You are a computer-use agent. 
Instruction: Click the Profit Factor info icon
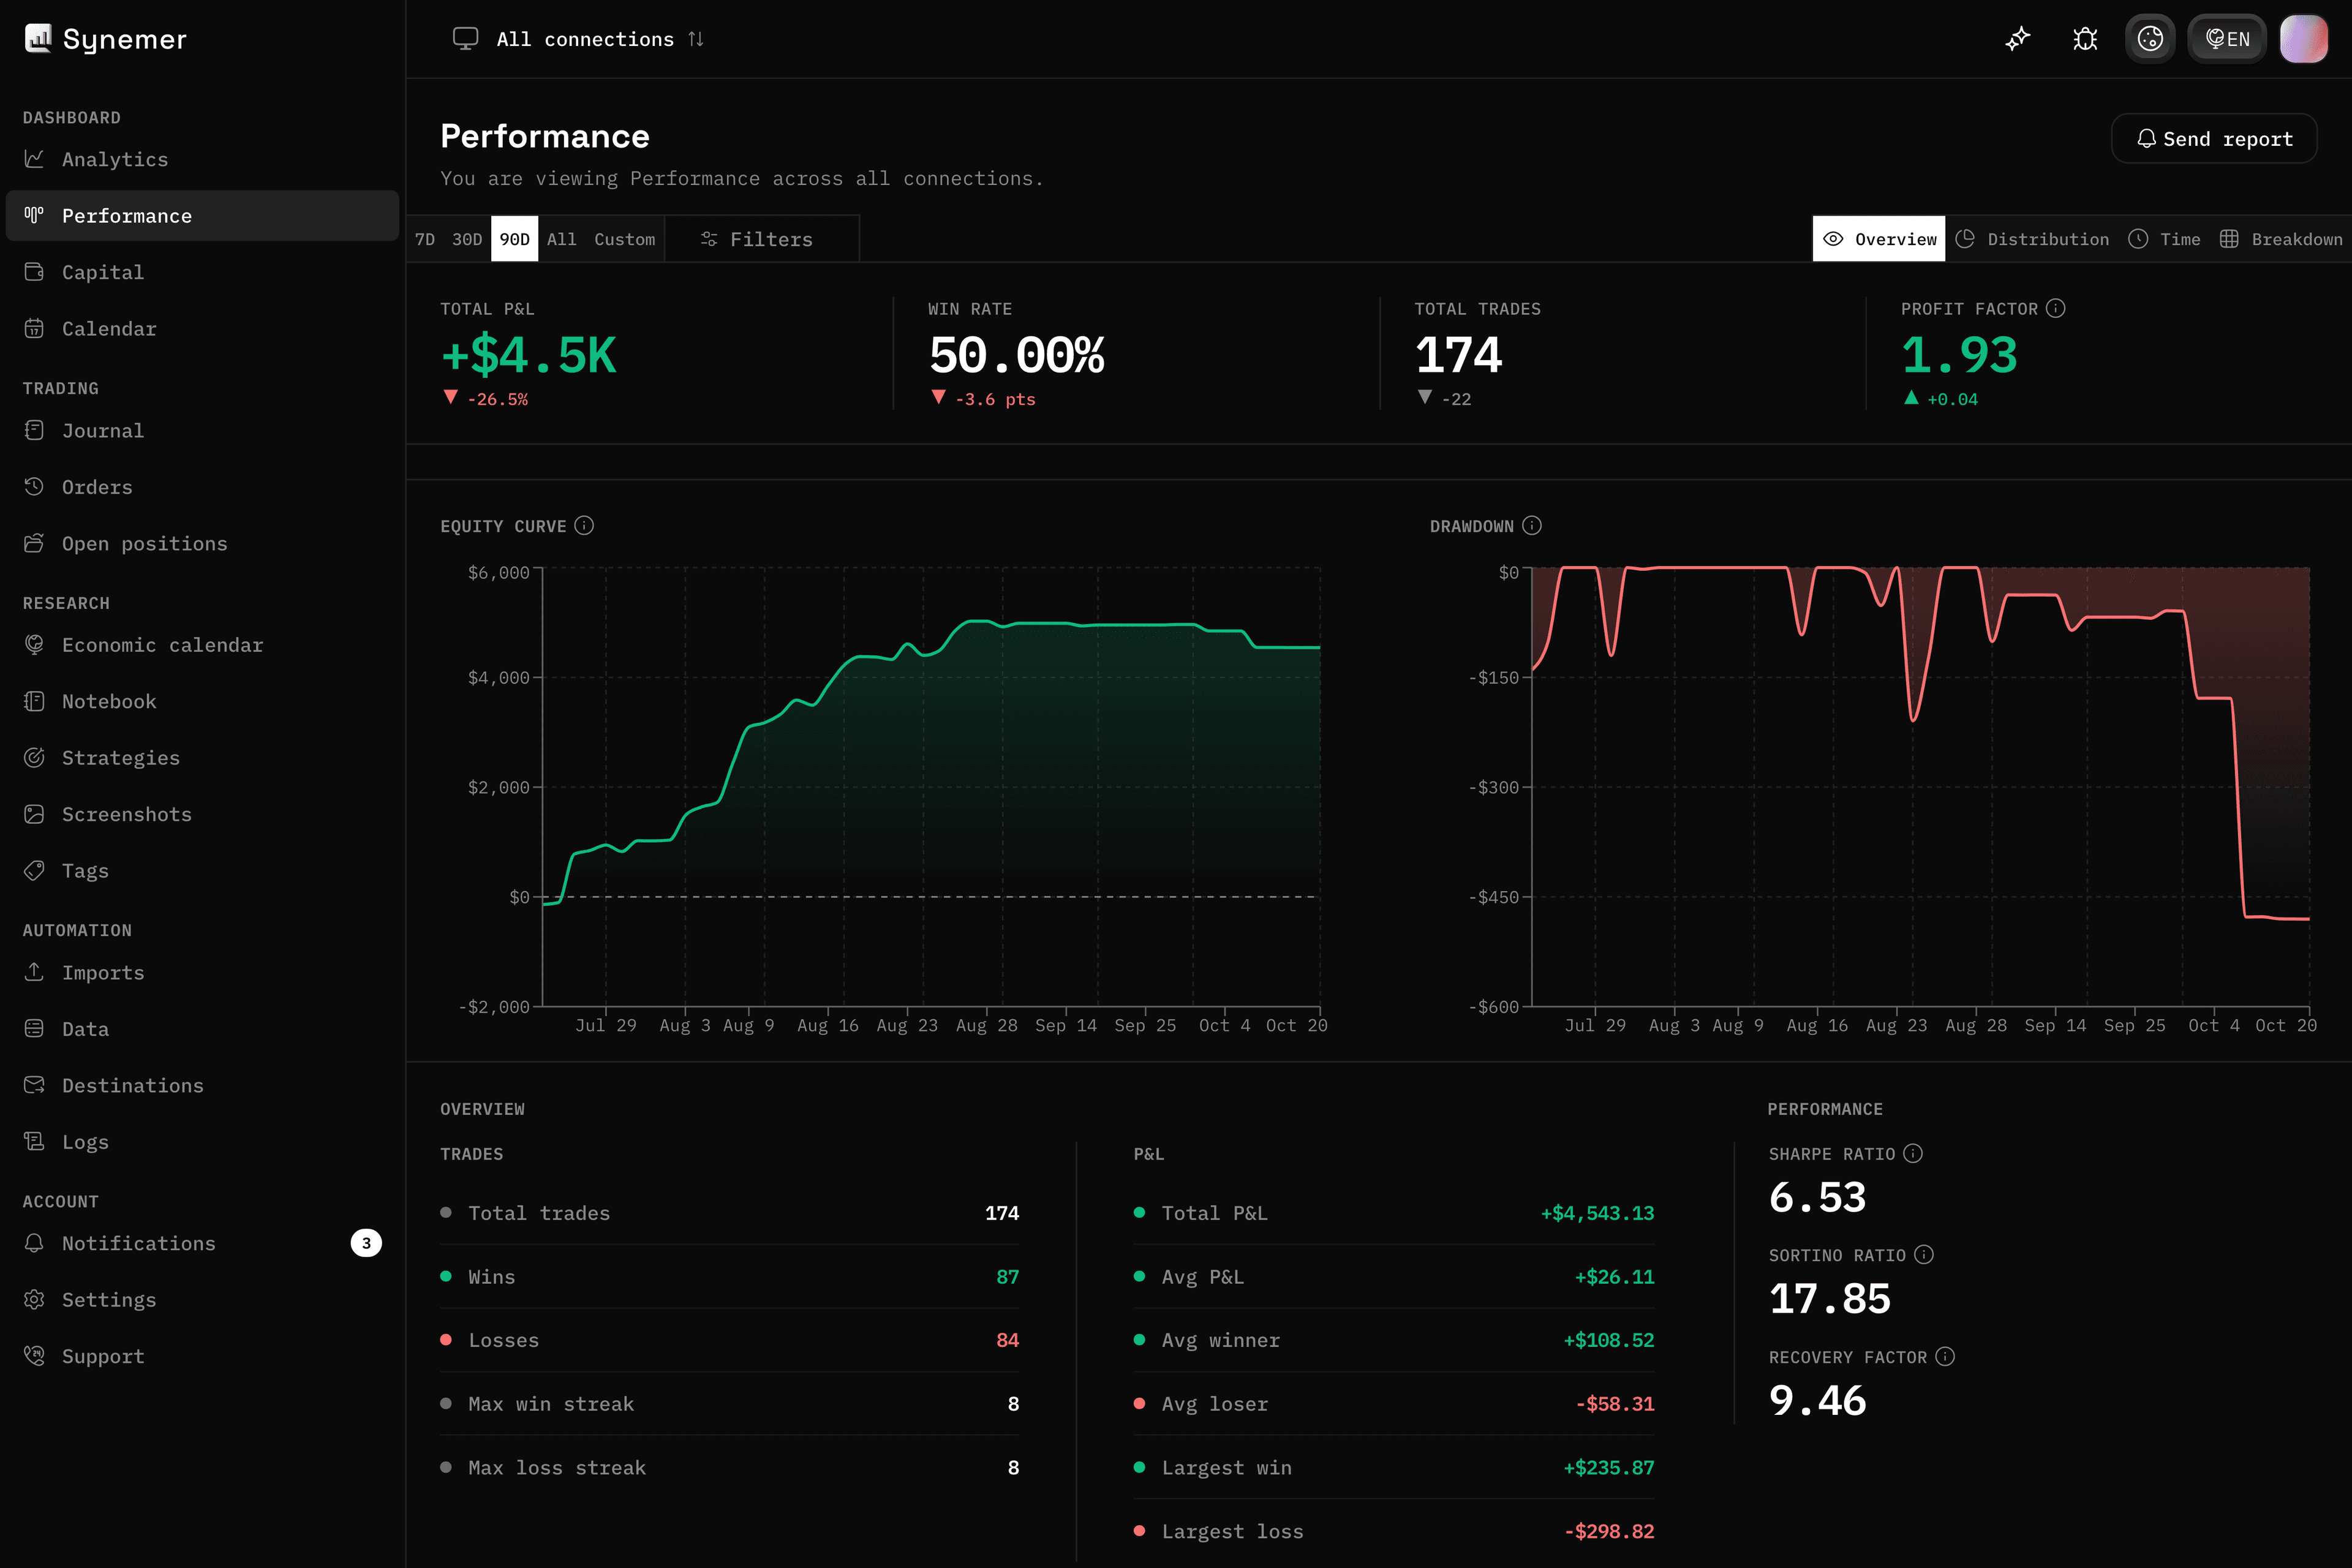coord(2055,308)
